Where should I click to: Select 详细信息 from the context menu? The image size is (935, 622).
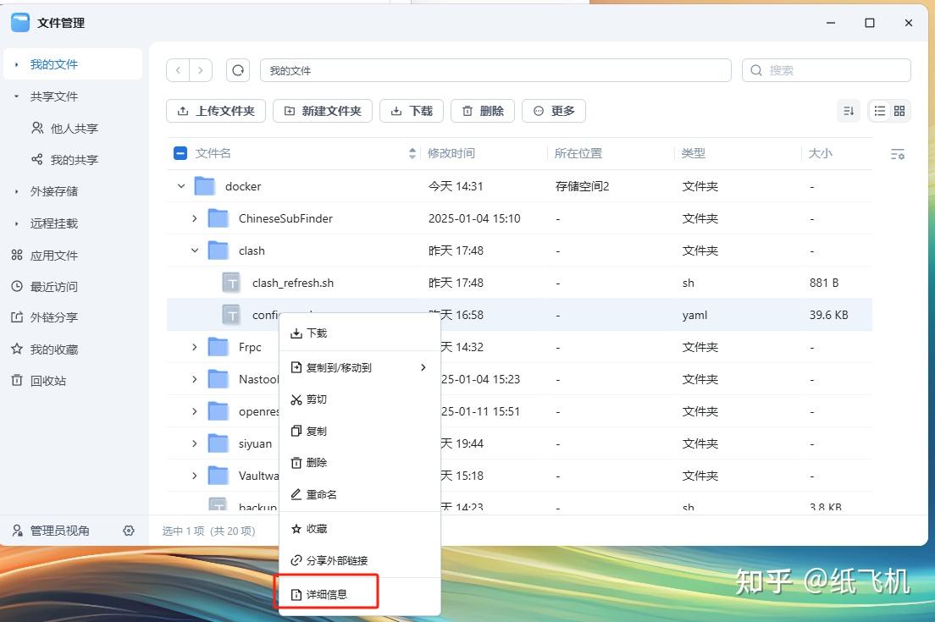coord(326,593)
